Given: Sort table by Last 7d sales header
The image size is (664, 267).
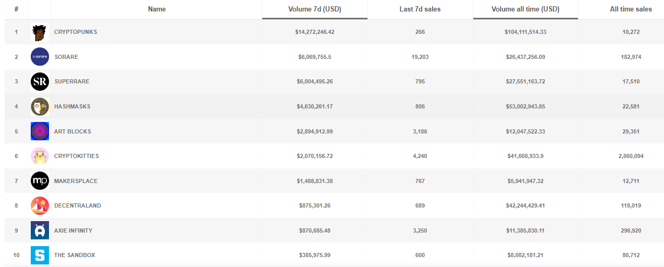Looking at the screenshot, I should [420, 9].
